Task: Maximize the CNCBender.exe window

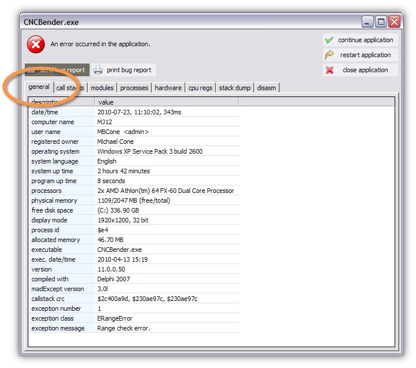Action: coord(381,22)
